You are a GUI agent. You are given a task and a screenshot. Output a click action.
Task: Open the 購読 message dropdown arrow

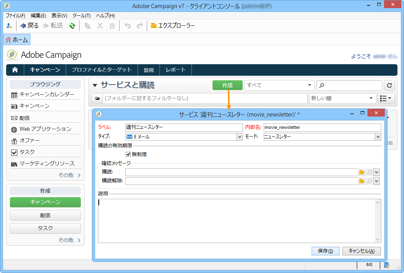click(x=376, y=172)
